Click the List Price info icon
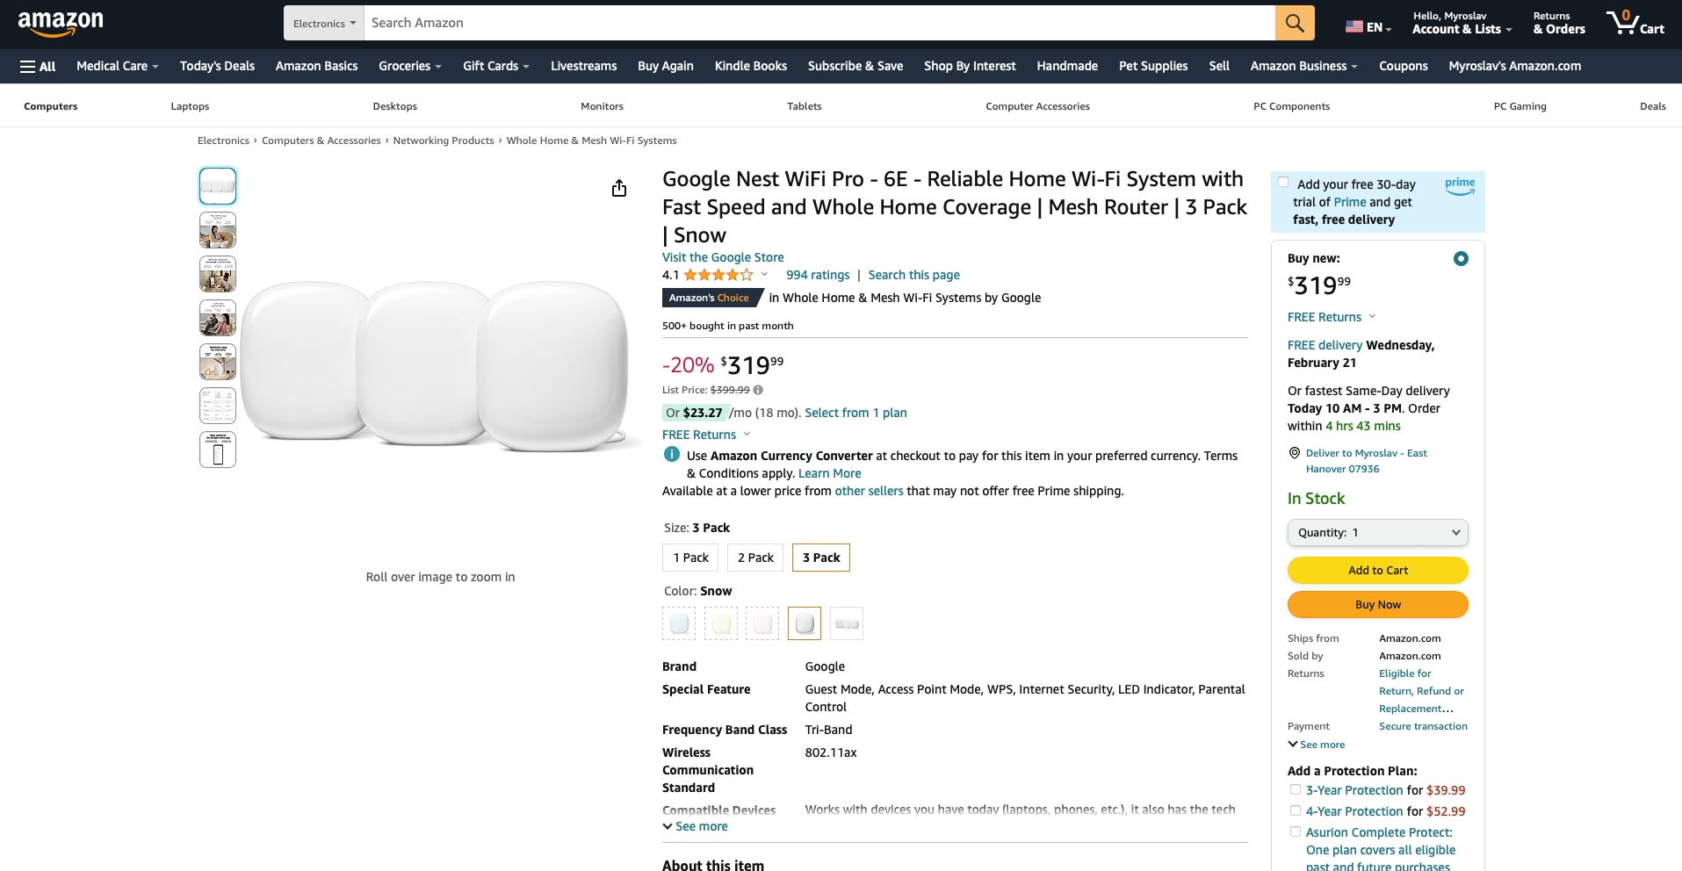 pyautogui.click(x=758, y=390)
